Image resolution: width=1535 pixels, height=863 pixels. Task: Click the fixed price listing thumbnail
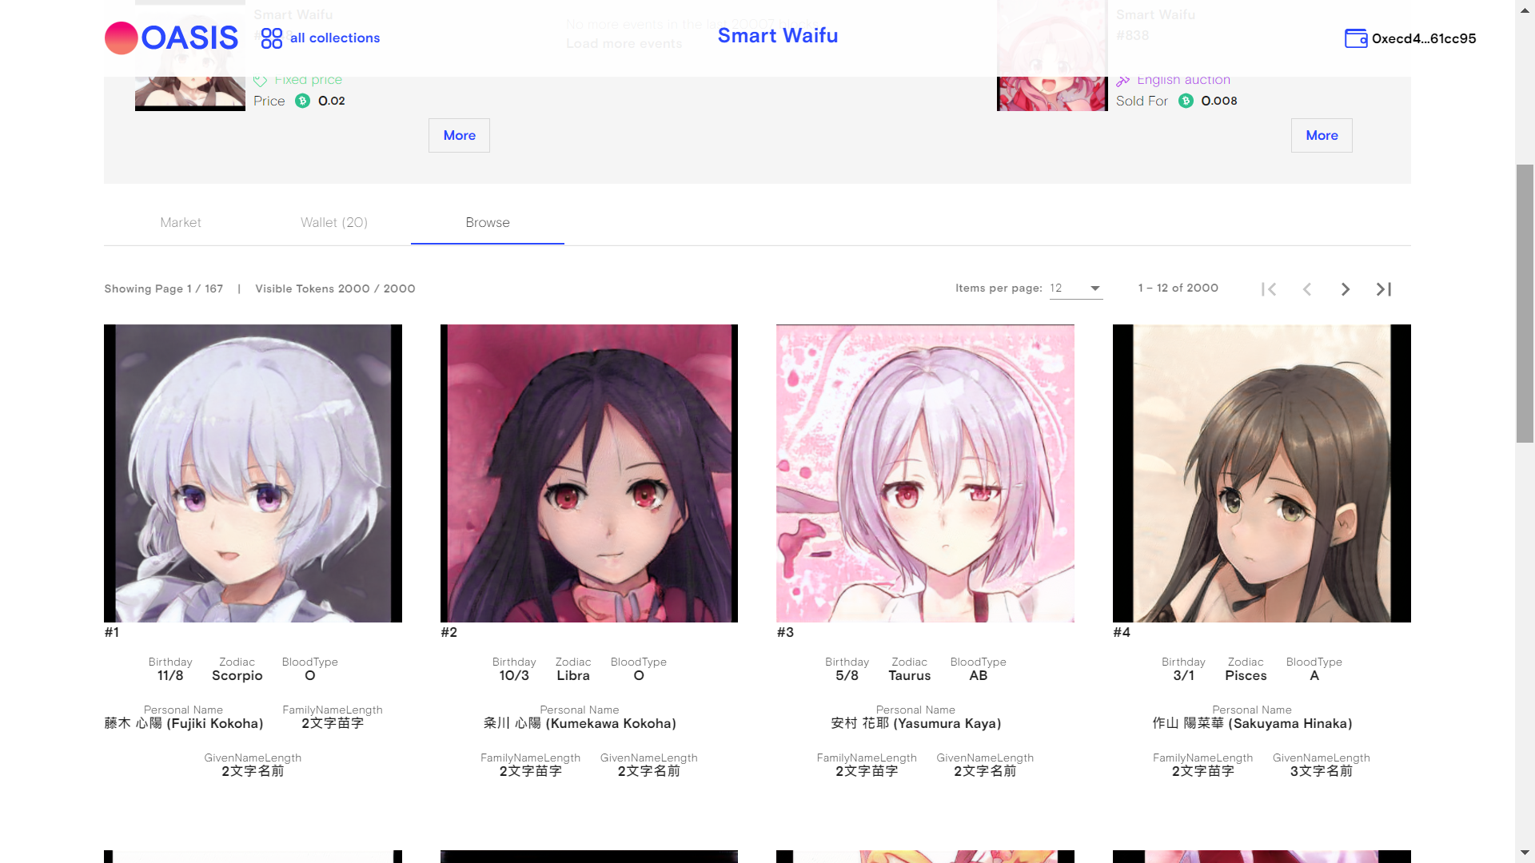pos(190,55)
